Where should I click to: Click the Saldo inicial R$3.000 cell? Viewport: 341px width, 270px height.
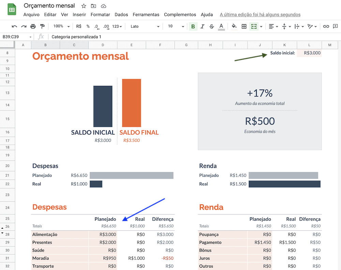[x=309, y=53]
